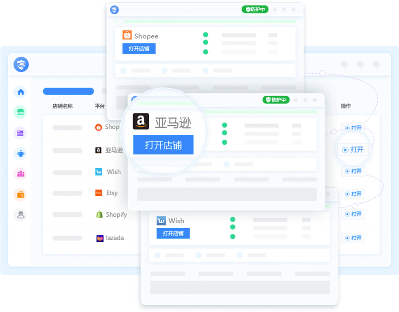Click the Wish logo in bottom window
The image size is (399, 312).
click(x=161, y=221)
